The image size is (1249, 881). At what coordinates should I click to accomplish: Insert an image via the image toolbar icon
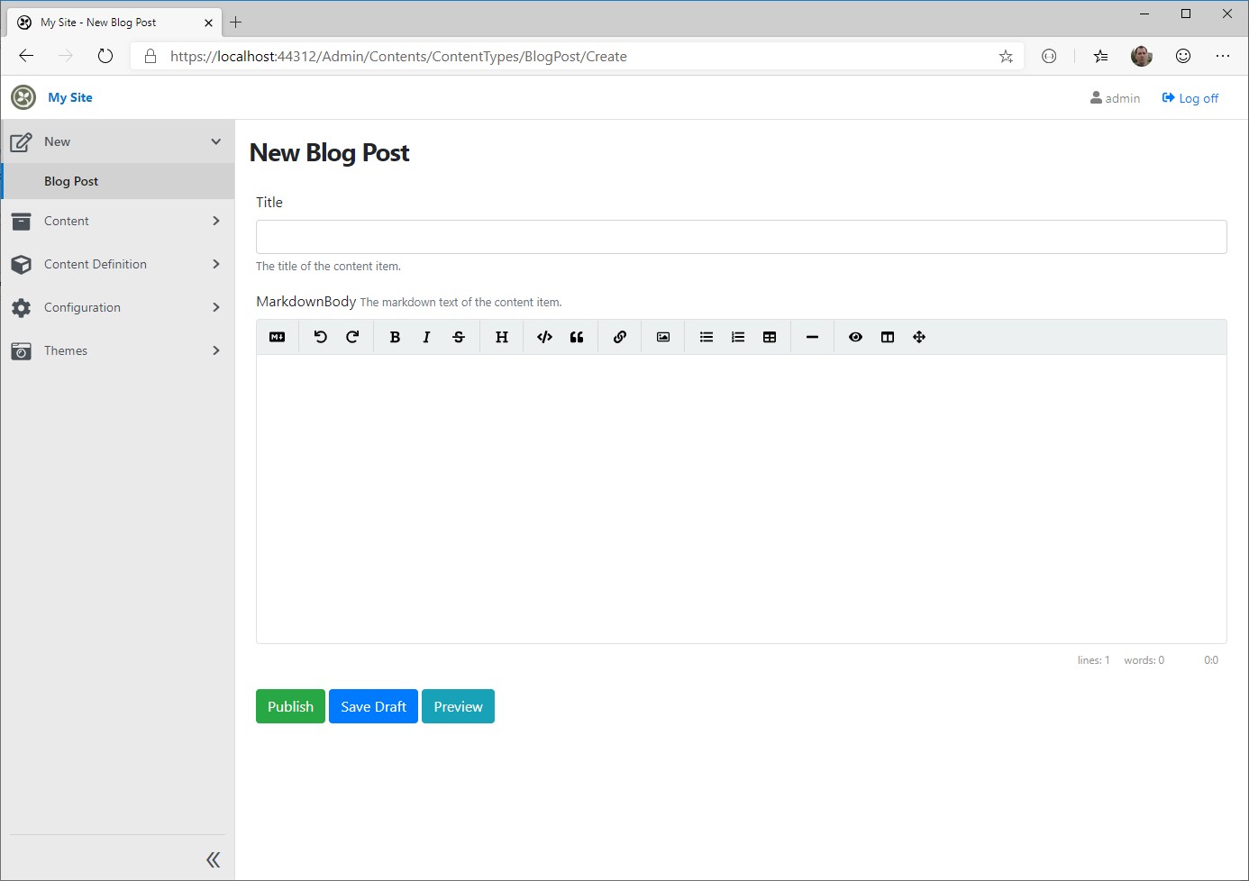tap(662, 336)
